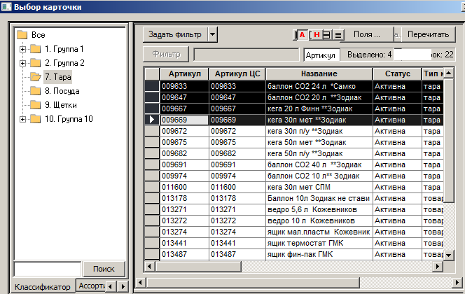Select the Все root tree item
This screenshot has width=465, height=294.
pyautogui.click(x=39, y=35)
